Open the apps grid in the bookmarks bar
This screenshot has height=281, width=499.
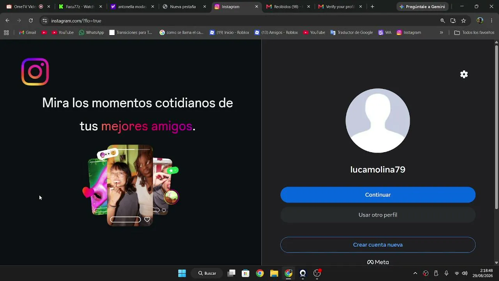6,33
